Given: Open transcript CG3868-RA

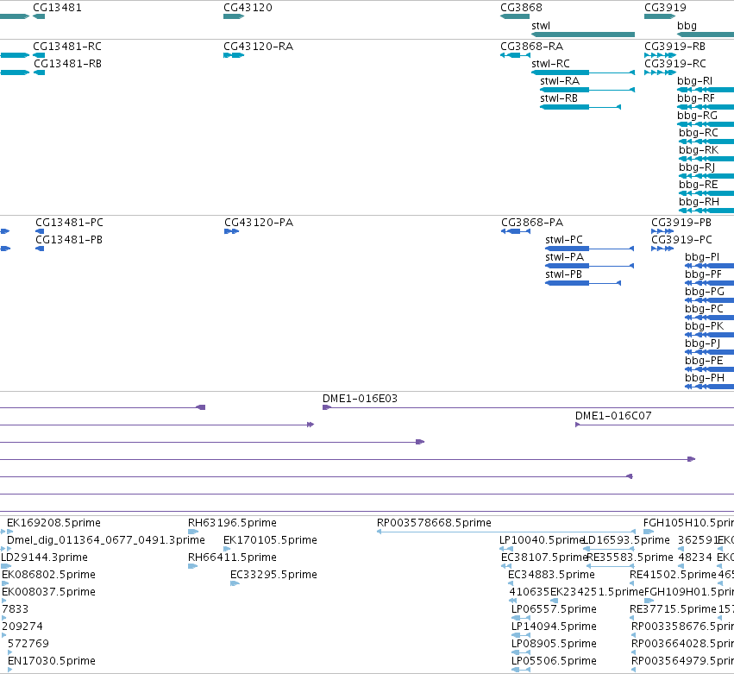Looking at the screenshot, I should tap(532, 47).
